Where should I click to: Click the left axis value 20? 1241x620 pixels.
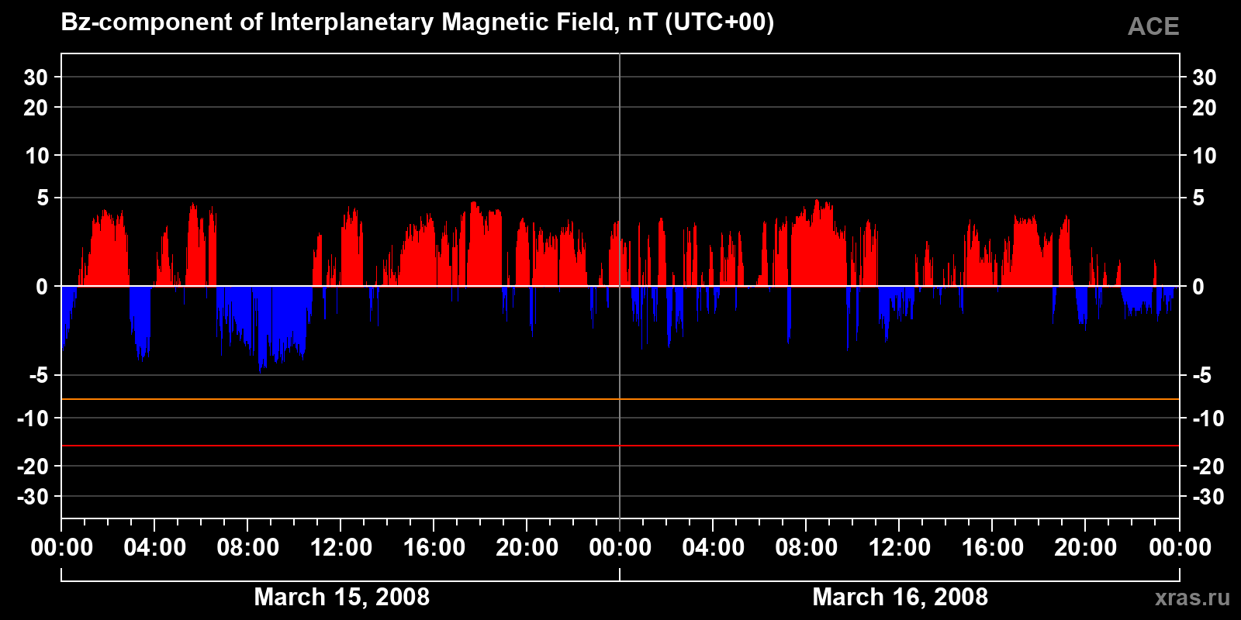click(x=36, y=108)
